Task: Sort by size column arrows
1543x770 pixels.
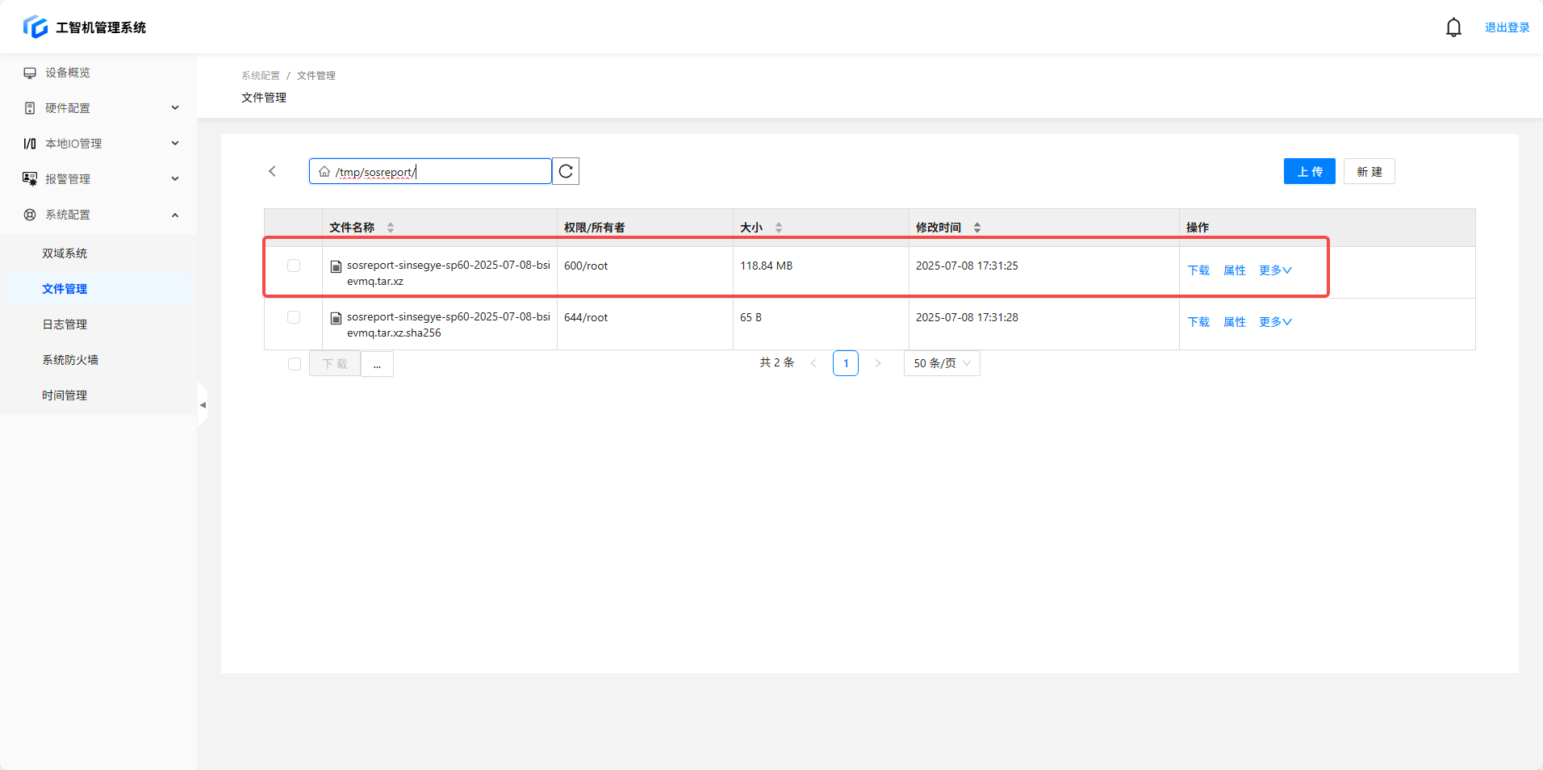Action: click(x=779, y=228)
